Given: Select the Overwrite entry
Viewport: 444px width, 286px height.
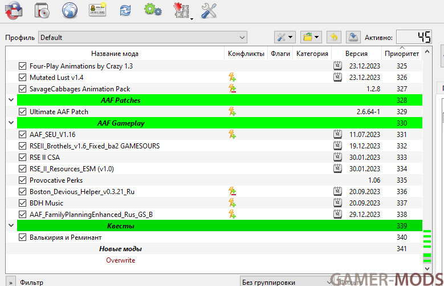Looking at the screenshot, I should pyautogui.click(x=121, y=260).
